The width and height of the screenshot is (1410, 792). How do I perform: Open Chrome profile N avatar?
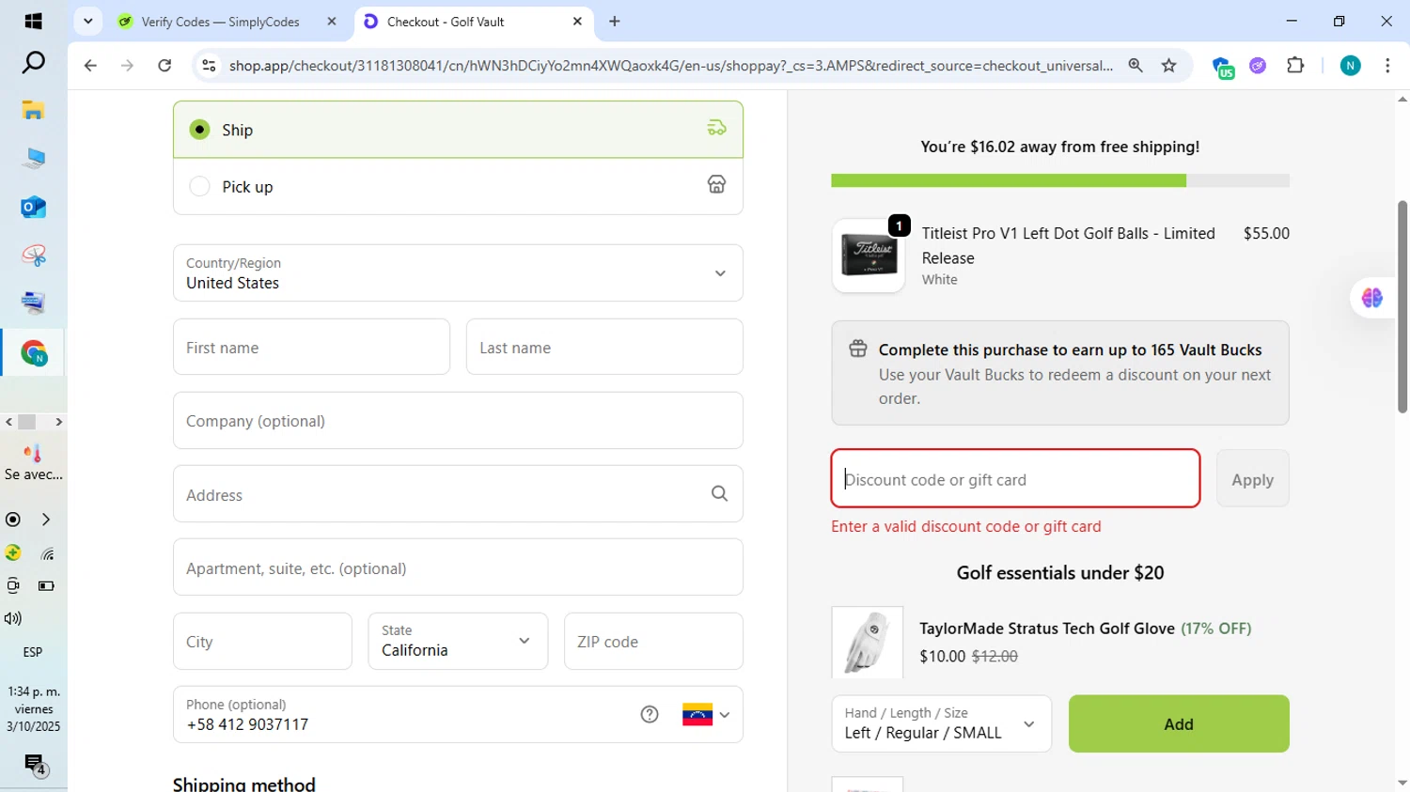click(1350, 66)
